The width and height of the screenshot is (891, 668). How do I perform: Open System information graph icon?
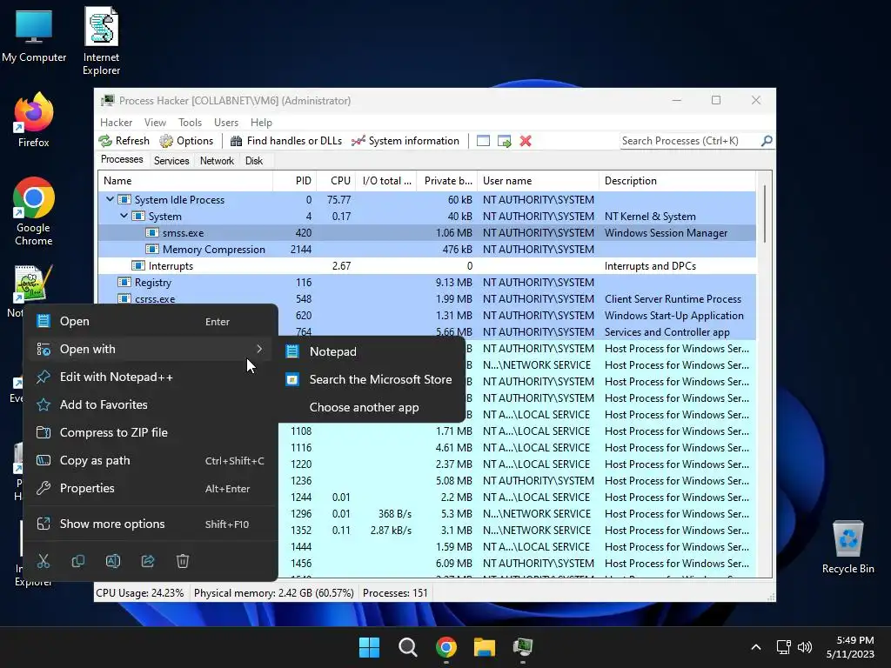click(358, 141)
